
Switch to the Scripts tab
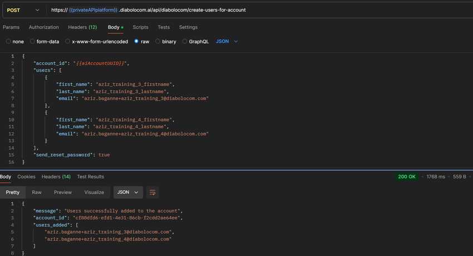tap(140, 27)
